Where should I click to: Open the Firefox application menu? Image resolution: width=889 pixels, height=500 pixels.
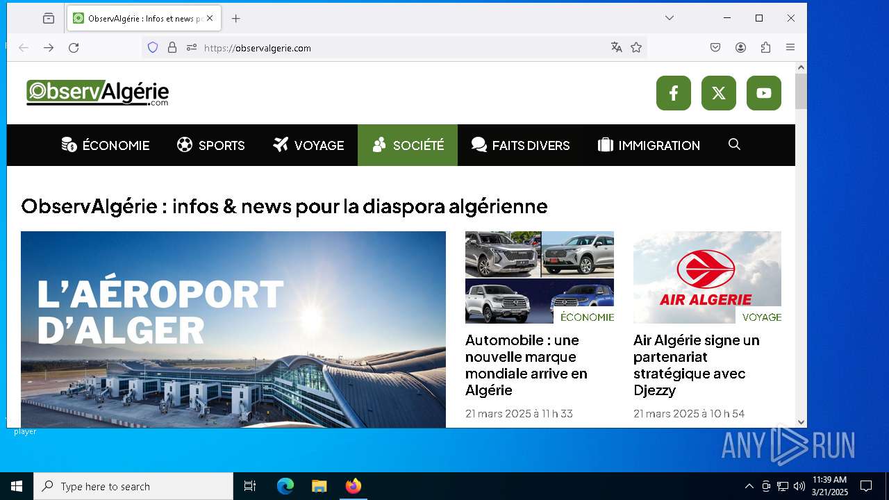tap(790, 47)
